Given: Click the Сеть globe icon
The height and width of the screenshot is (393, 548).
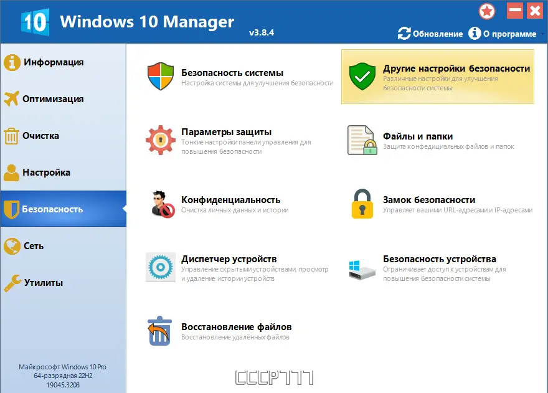Looking at the screenshot, I should (12, 246).
